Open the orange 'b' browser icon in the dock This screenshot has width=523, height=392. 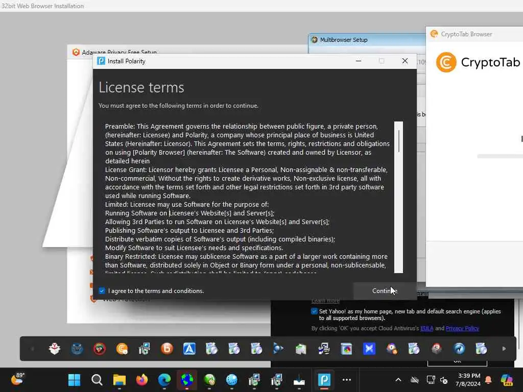click(167, 349)
